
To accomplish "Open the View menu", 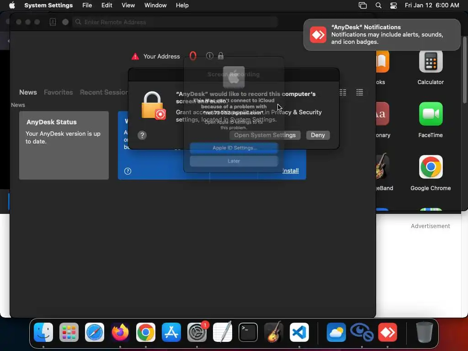I will [x=128, y=5].
